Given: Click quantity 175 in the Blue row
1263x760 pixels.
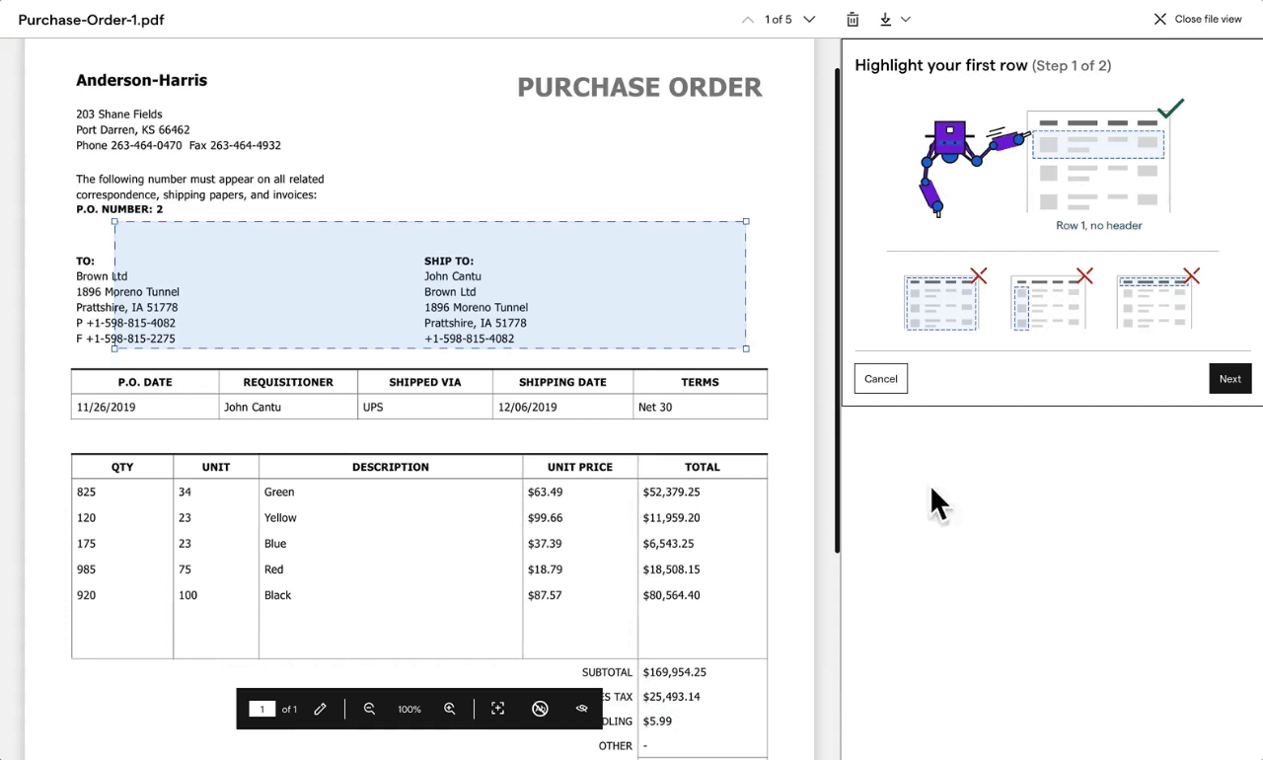Looking at the screenshot, I should point(87,544).
